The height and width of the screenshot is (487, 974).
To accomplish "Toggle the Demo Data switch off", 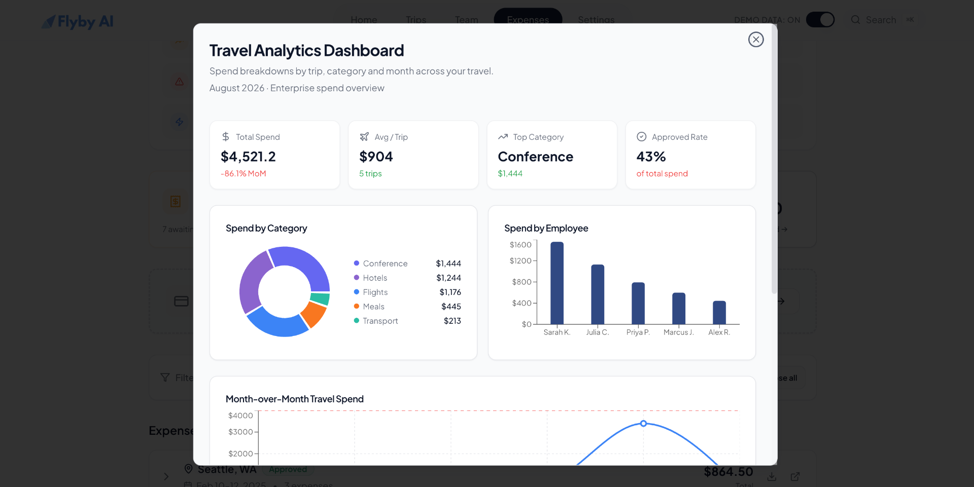I will click(820, 20).
